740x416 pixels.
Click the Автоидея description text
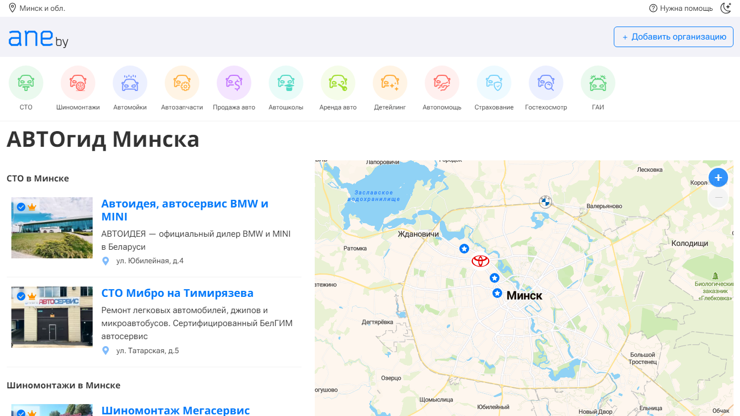coord(196,240)
